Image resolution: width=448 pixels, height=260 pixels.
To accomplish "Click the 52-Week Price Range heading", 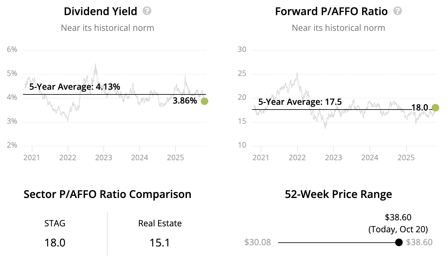I will (338, 194).
